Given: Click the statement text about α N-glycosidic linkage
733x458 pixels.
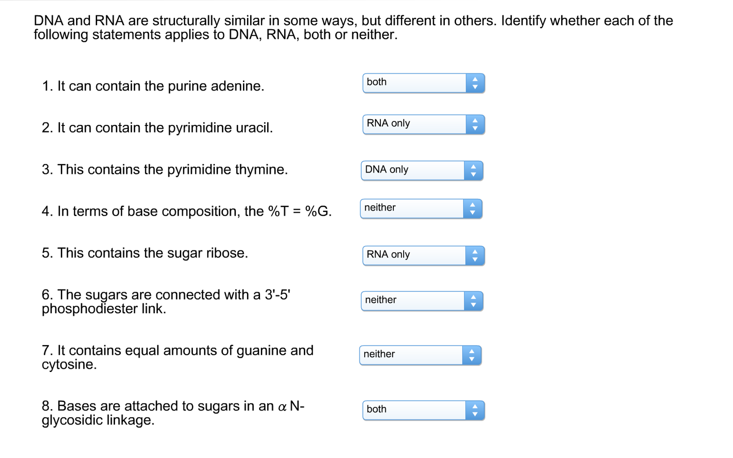Looking at the screenshot, I should pos(173,413).
